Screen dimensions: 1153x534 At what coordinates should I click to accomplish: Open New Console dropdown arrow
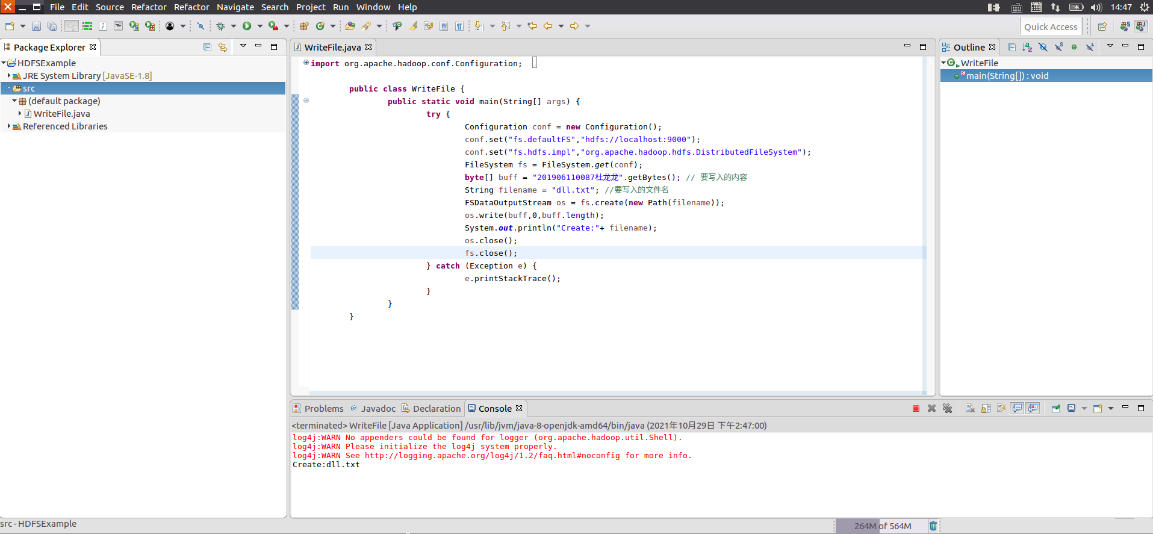[1111, 409]
